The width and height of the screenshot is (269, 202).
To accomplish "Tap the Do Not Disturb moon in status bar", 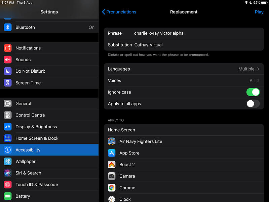I will [251, 3].
